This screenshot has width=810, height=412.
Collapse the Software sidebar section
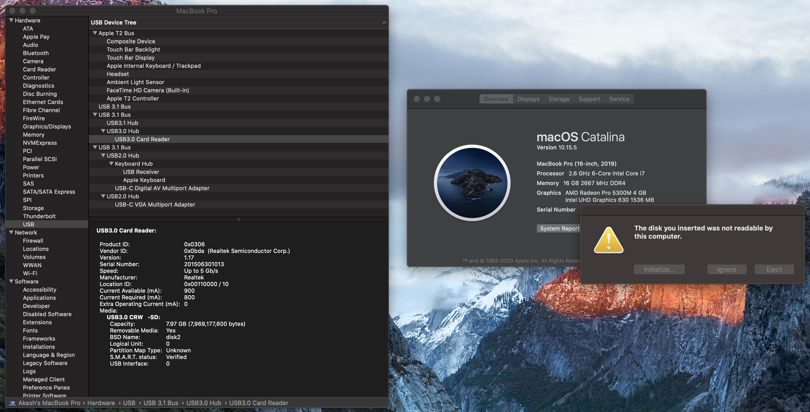pyautogui.click(x=11, y=281)
